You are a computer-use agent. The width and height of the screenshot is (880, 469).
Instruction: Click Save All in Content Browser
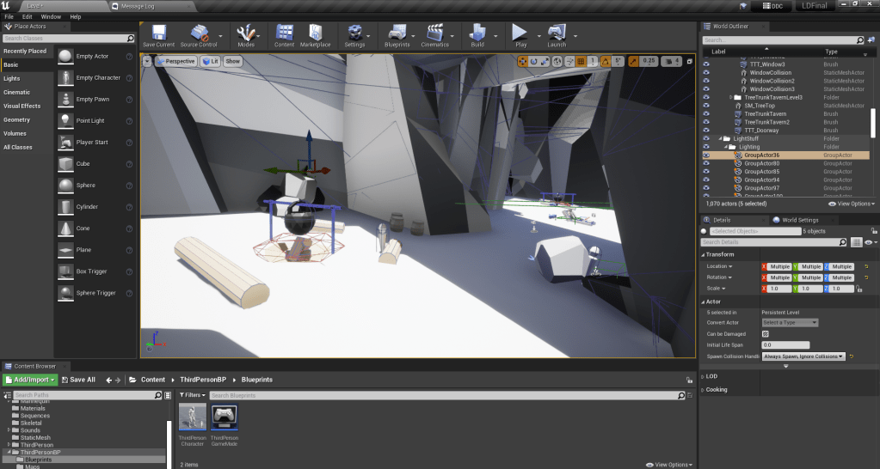point(77,380)
